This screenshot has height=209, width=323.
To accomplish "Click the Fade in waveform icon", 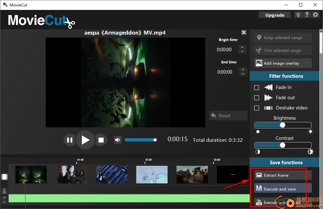I will (x=268, y=87).
